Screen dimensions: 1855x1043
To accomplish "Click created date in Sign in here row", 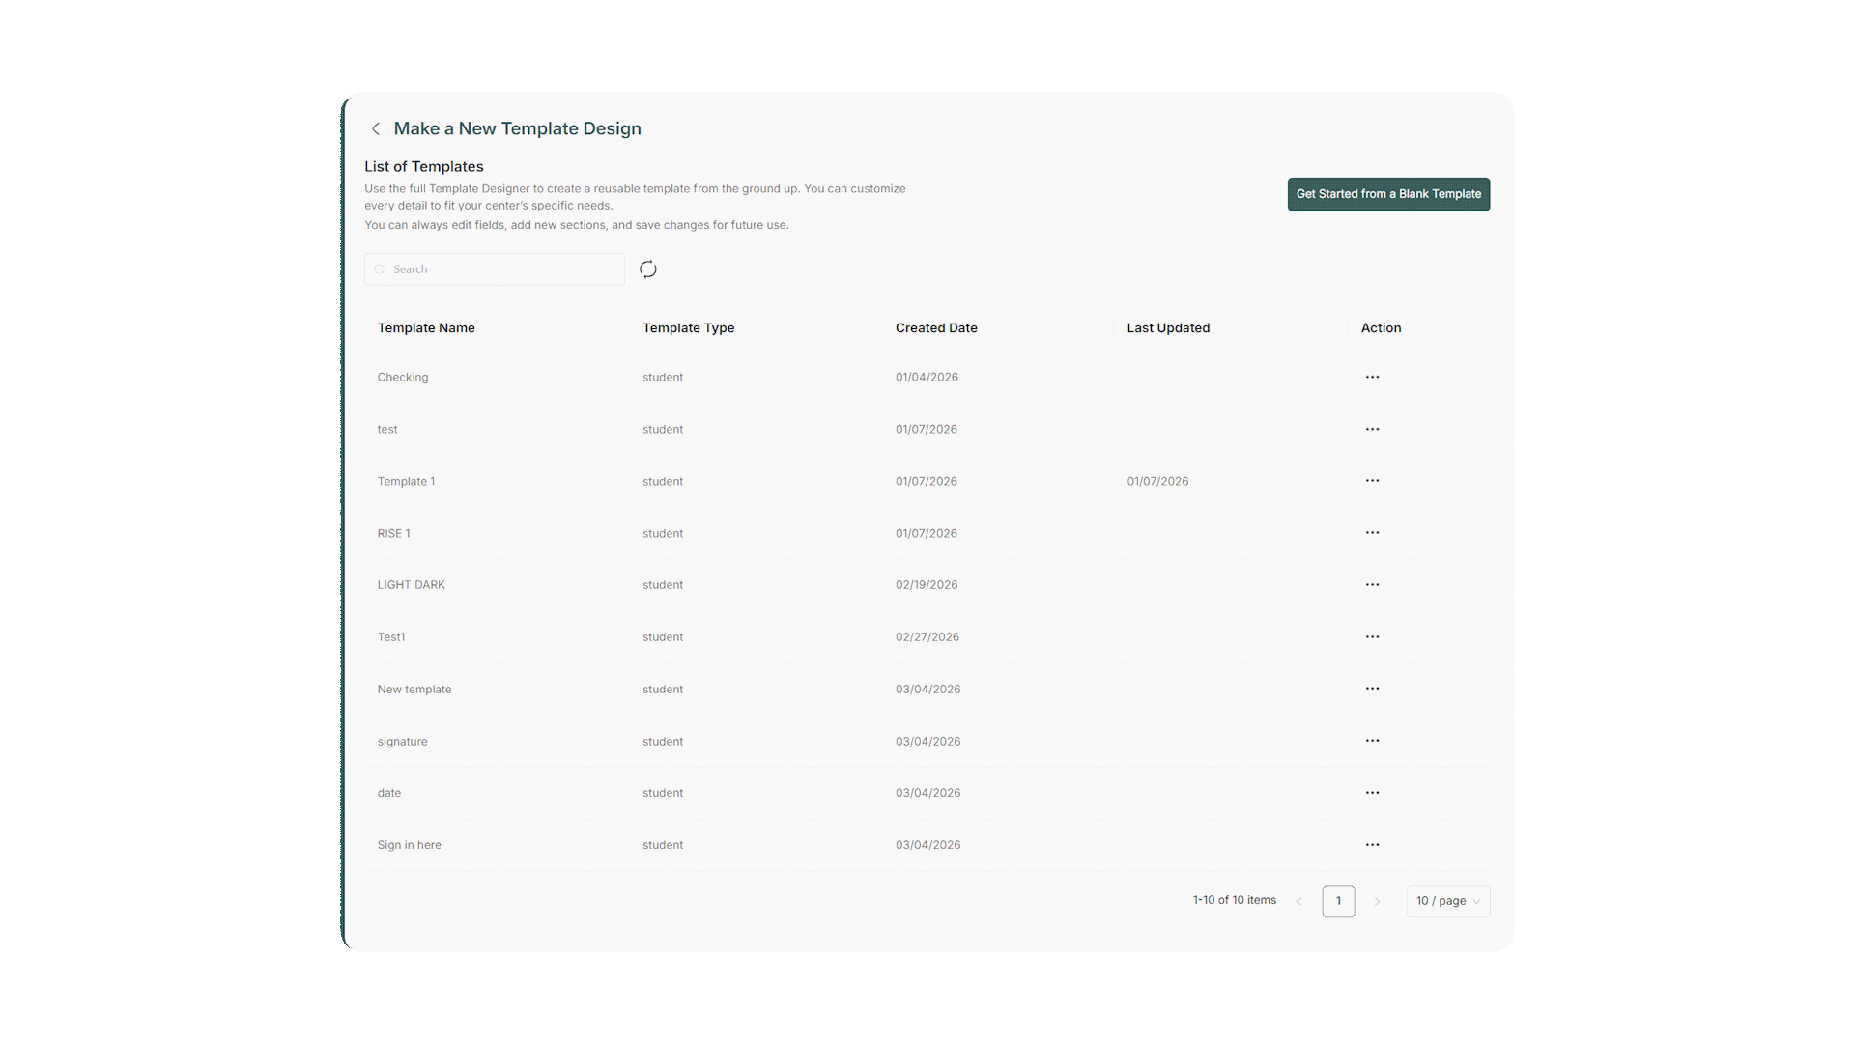I will 927,845.
